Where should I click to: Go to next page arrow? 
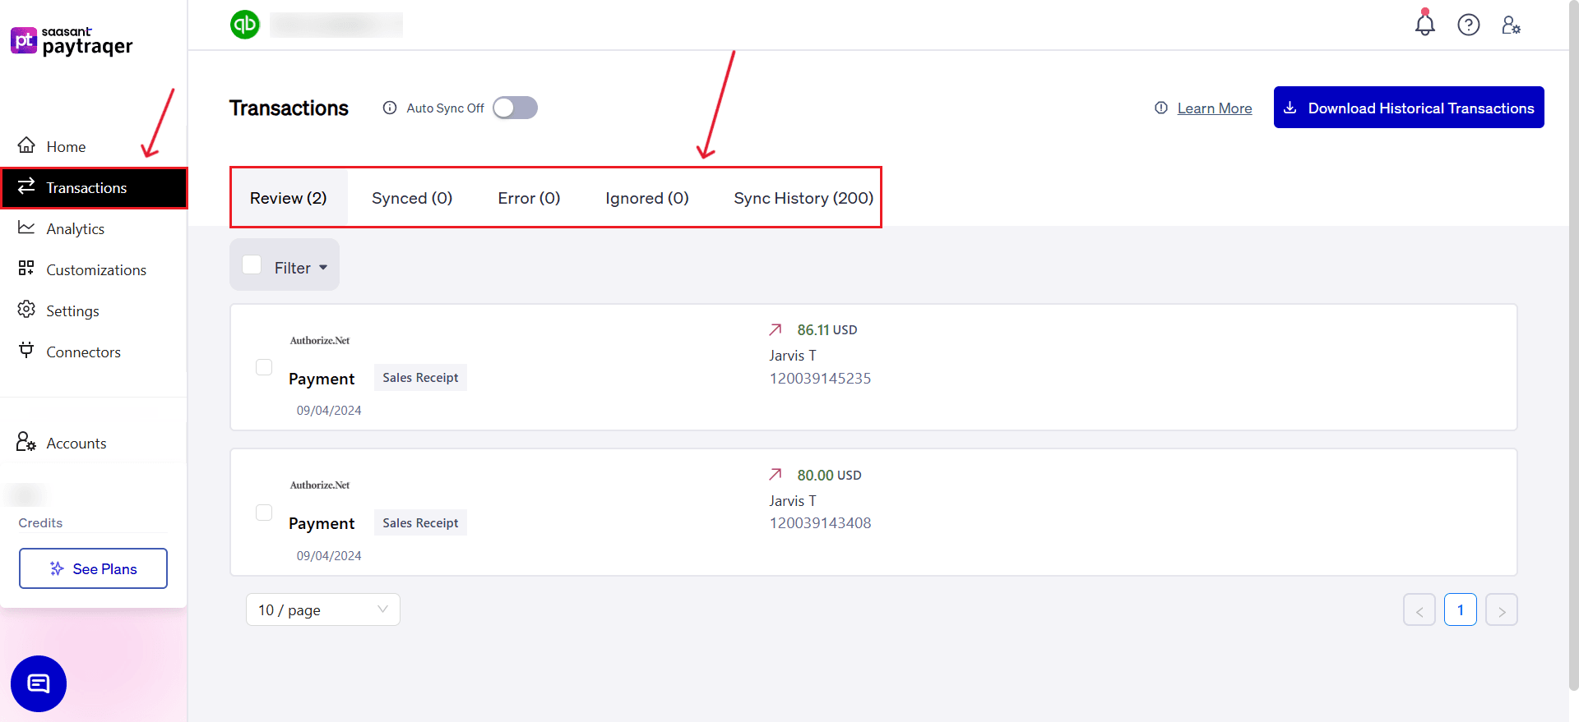click(1502, 610)
